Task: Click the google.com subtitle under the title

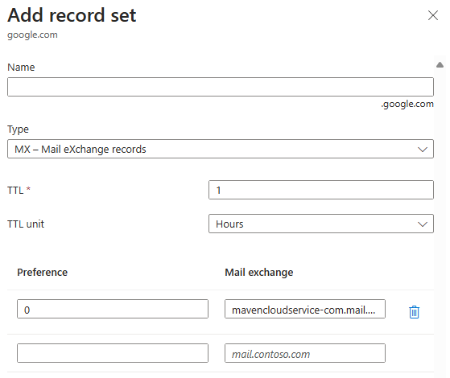Action: (x=32, y=35)
